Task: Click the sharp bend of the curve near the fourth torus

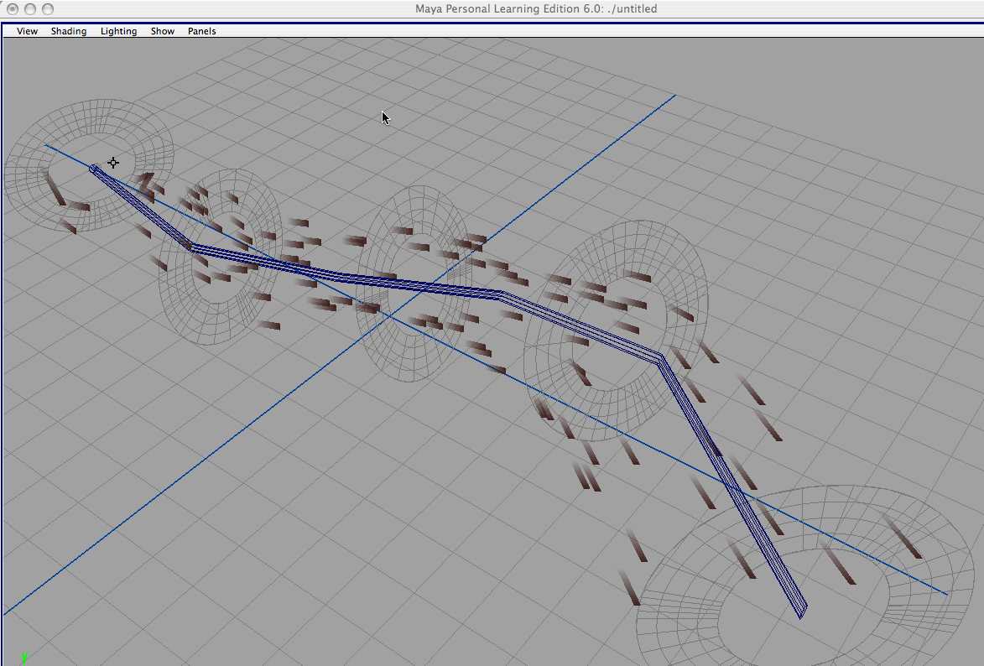Action: point(660,358)
